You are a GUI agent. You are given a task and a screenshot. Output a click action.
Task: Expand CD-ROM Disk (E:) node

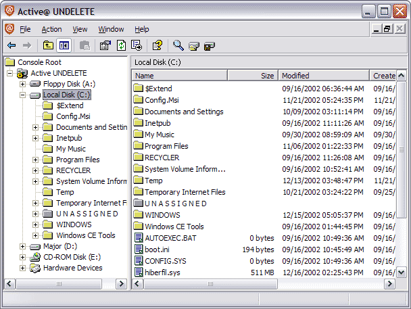[22, 257]
